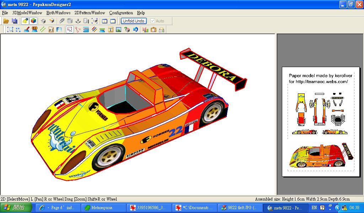
Task: Open the File menu
Action: (5, 13)
